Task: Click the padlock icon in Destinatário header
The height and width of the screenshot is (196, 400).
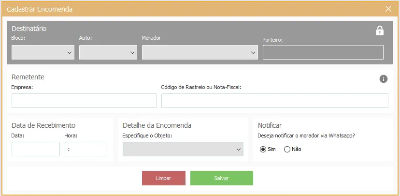Action: [x=380, y=31]
